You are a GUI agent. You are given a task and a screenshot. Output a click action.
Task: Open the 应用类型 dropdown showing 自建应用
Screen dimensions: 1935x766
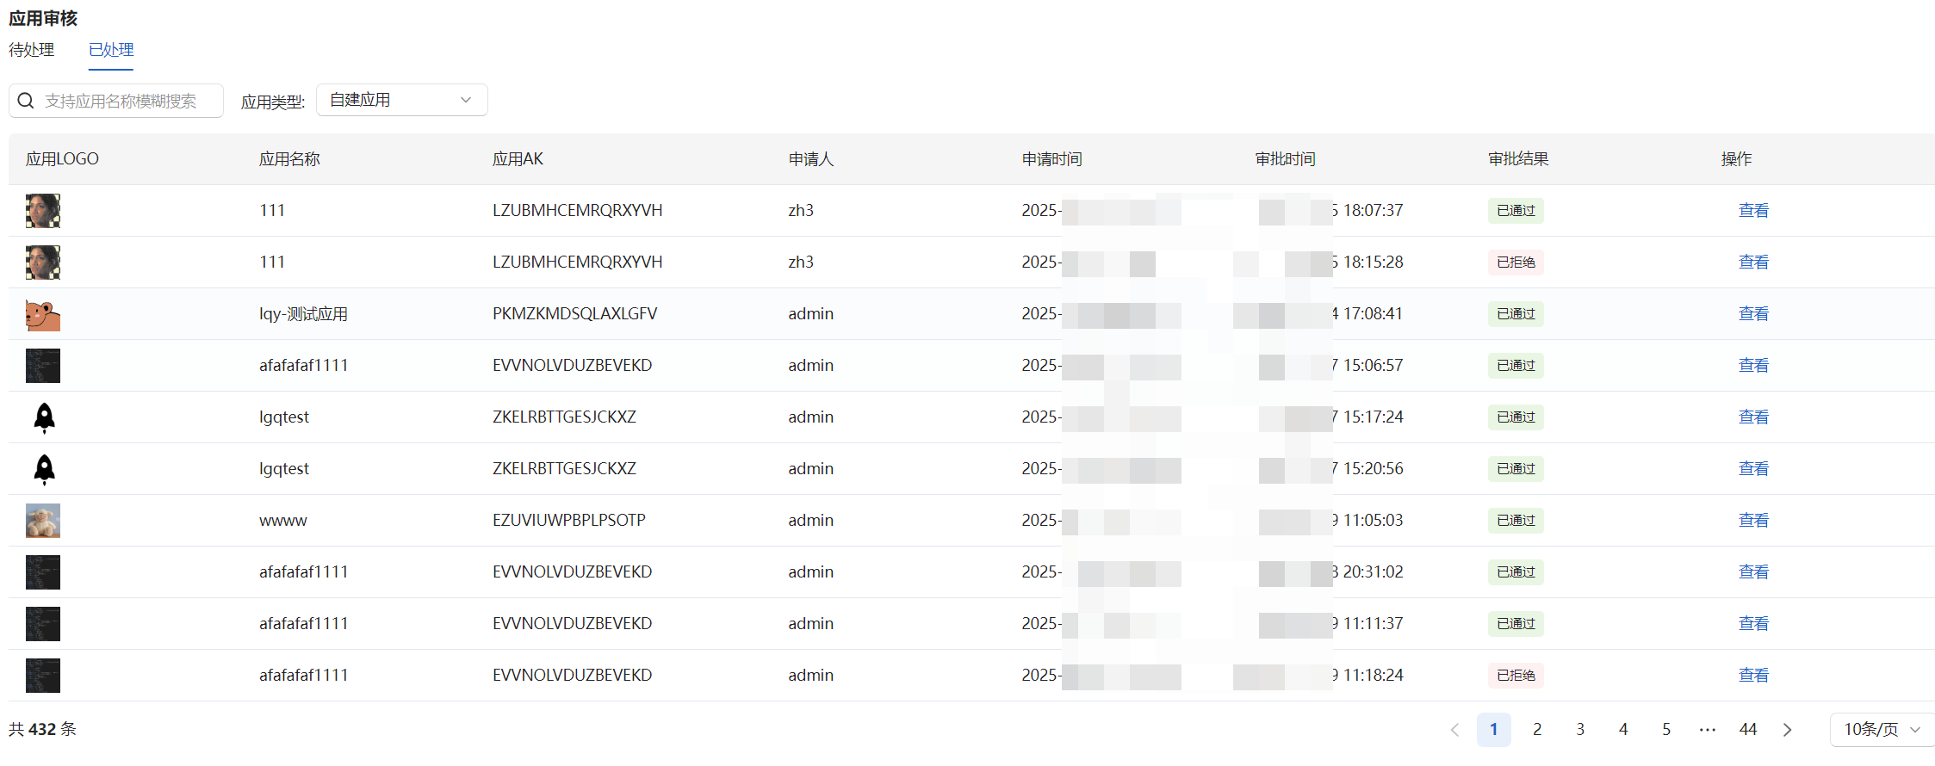click(x=401, y=100)
